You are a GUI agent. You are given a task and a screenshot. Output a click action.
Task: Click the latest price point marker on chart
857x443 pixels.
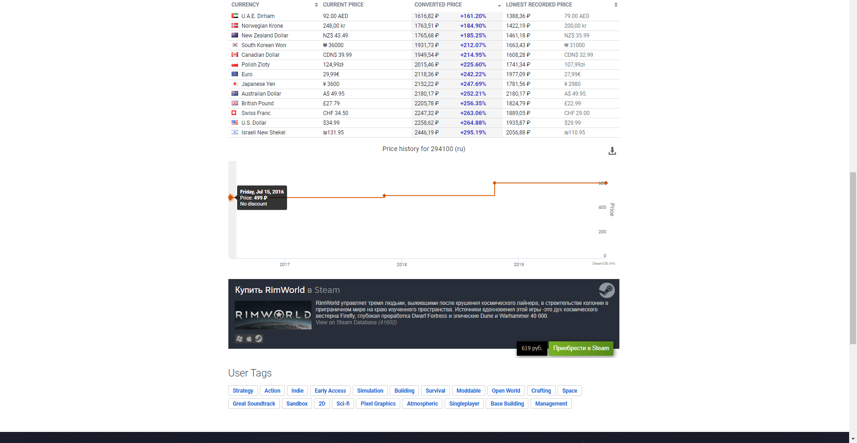606,183
